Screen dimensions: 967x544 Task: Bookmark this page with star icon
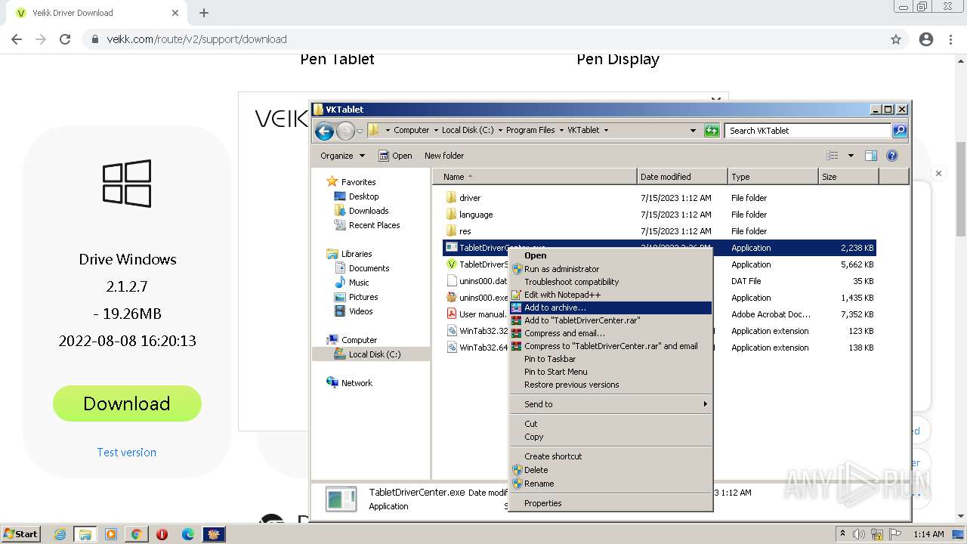tap(896, 39)
